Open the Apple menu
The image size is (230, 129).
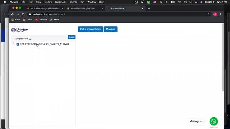pos(5,2)
